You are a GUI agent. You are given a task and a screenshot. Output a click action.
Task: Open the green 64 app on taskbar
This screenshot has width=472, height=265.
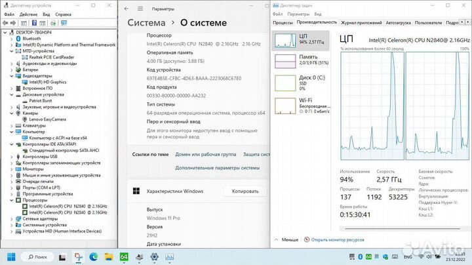124,257
